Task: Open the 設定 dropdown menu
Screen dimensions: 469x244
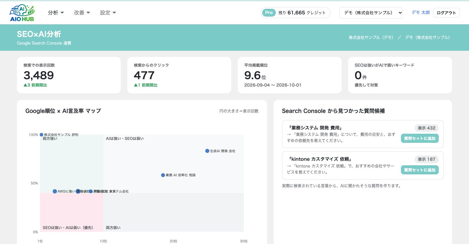Action: (108, 13)
